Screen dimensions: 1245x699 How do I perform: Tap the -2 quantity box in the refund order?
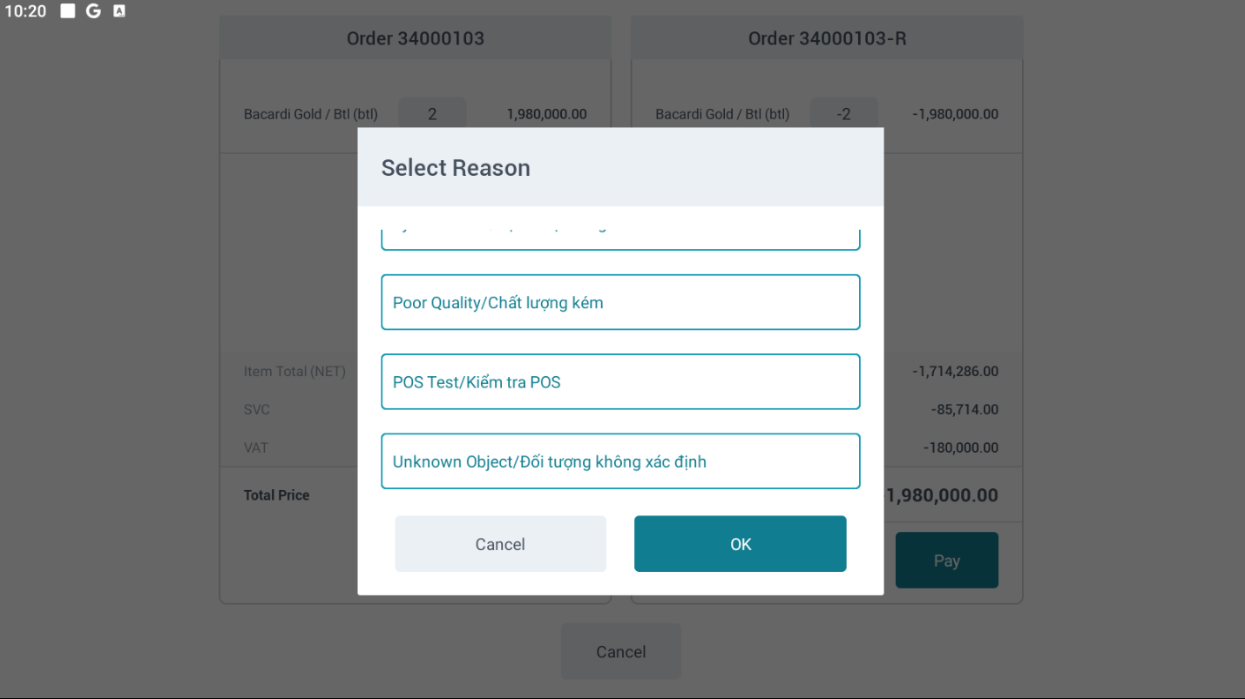(x=843, y=114)
